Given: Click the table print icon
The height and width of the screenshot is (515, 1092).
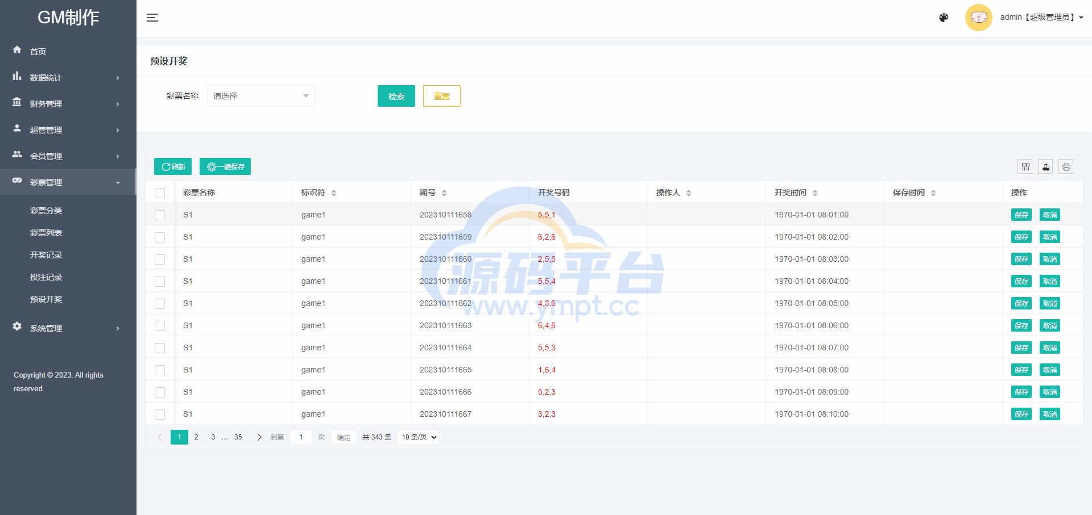Looking at the screenshot, I should pos(1066,166).
